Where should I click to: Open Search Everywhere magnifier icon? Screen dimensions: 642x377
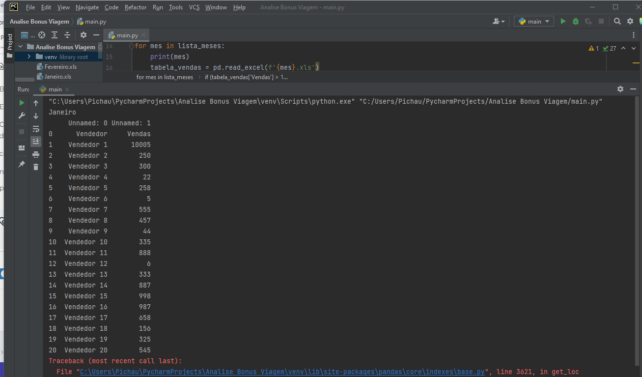(617, 22)
